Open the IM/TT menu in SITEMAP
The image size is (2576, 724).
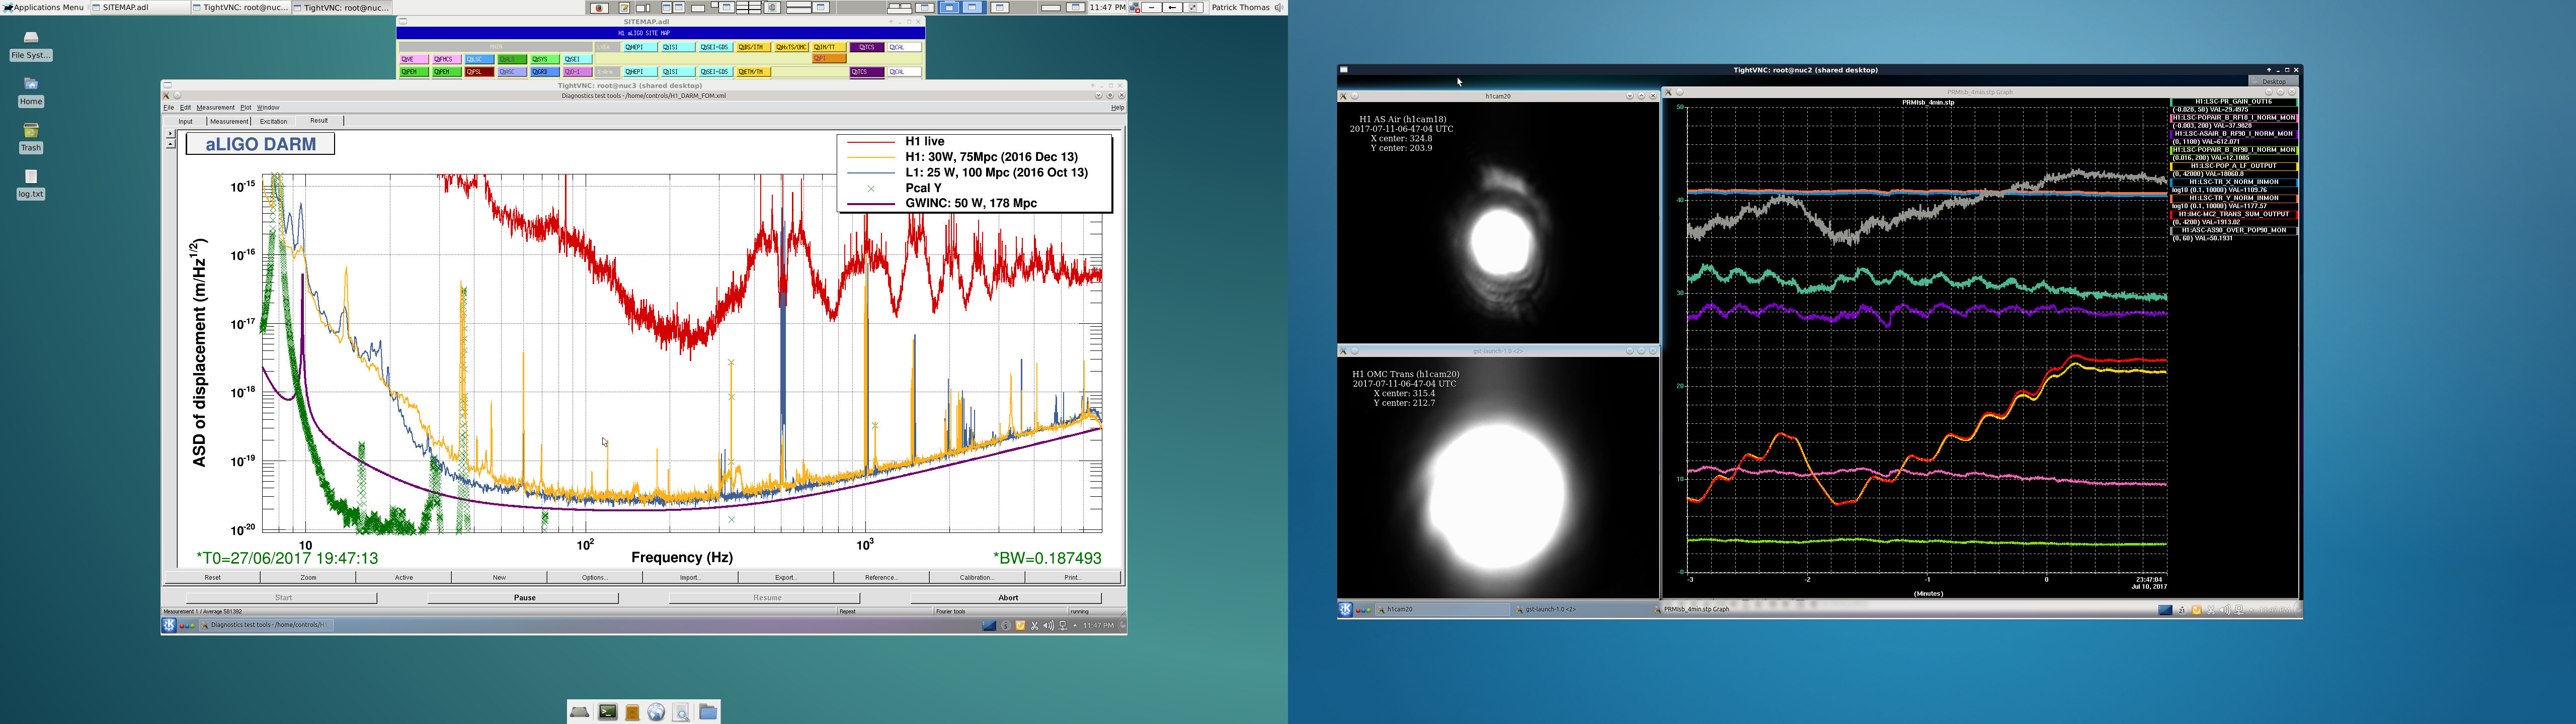(x=829, y=47)
